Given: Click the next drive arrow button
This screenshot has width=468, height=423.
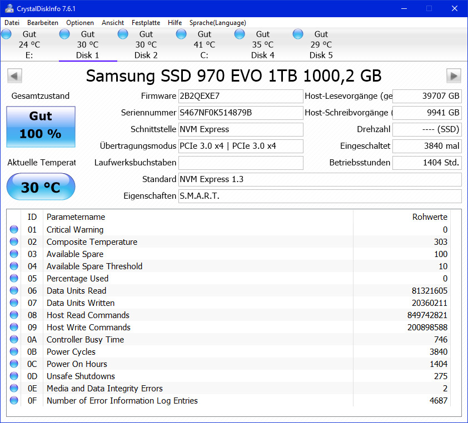Looking at the screenshot, I should pos(454,75).
